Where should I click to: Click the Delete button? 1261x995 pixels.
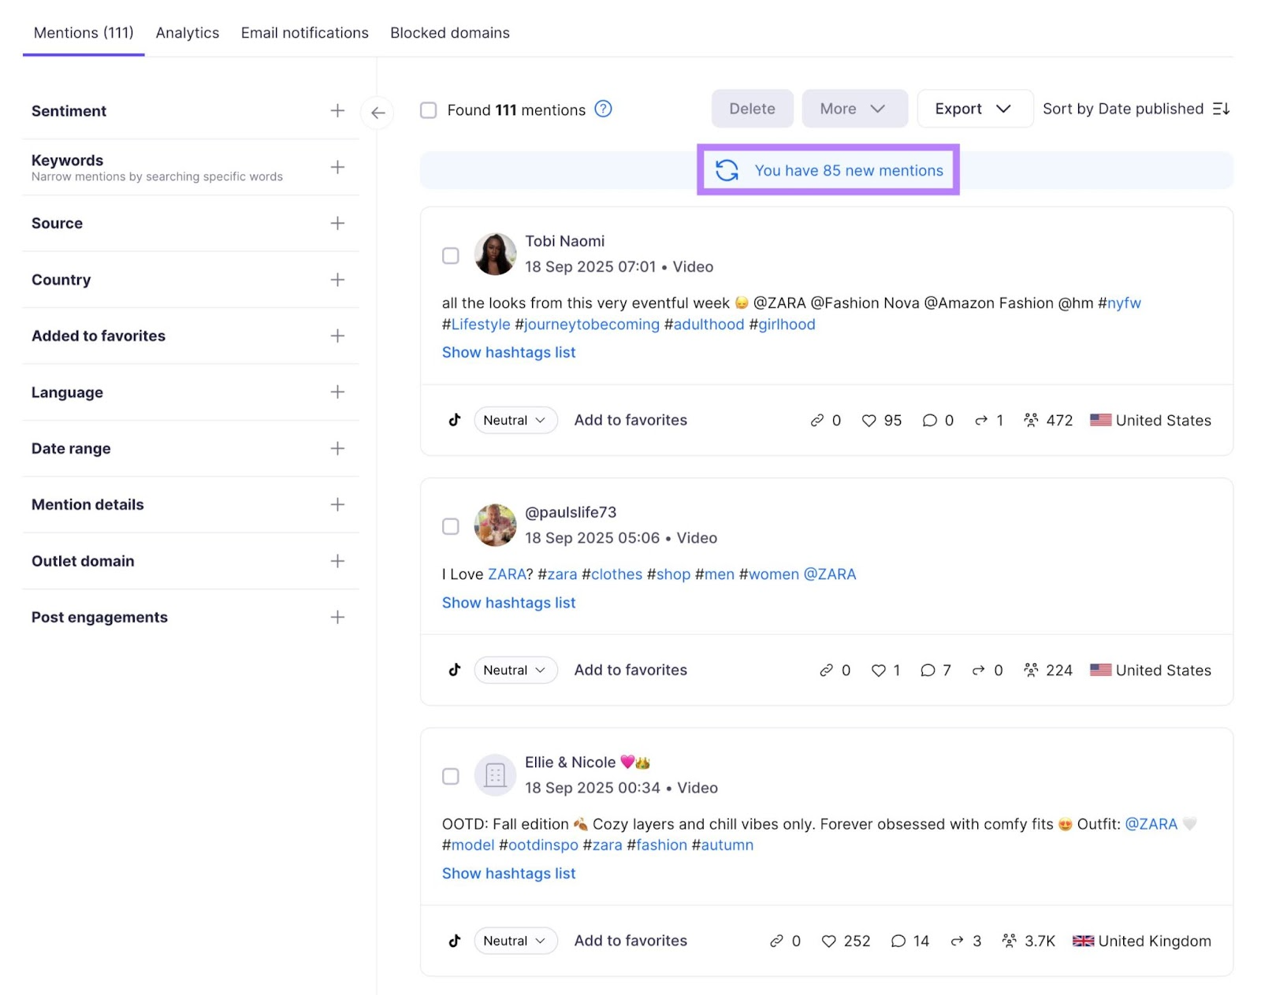click(751, 108)
